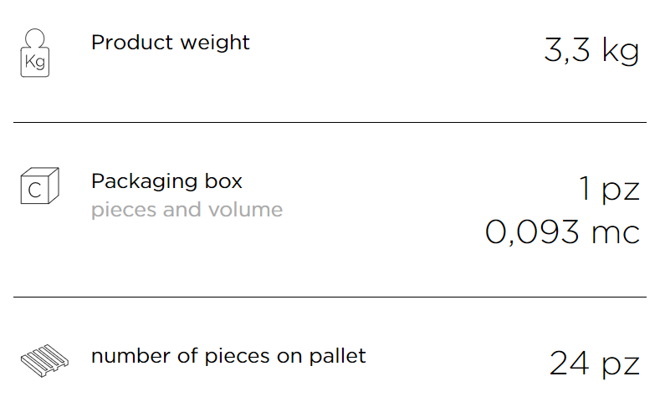Click the letter C inside box icon
This screenshot has height=417, width=665.
[x=35, y=191]
